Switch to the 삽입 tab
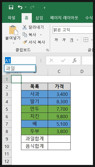This screenshot has height=167, width=95. click(39, 18)
